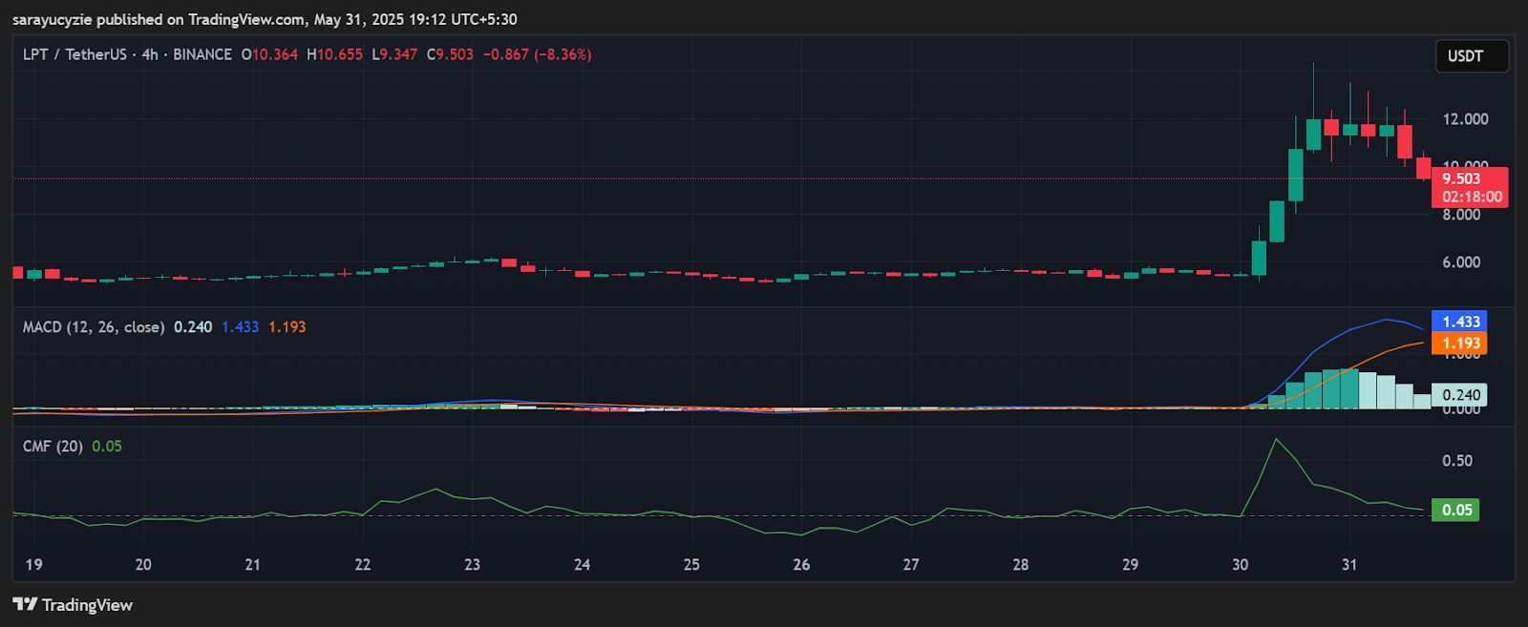Click the LPT / TetherUS symbol title
Screen dimensions: 1528x627
(x=74, y=54)
